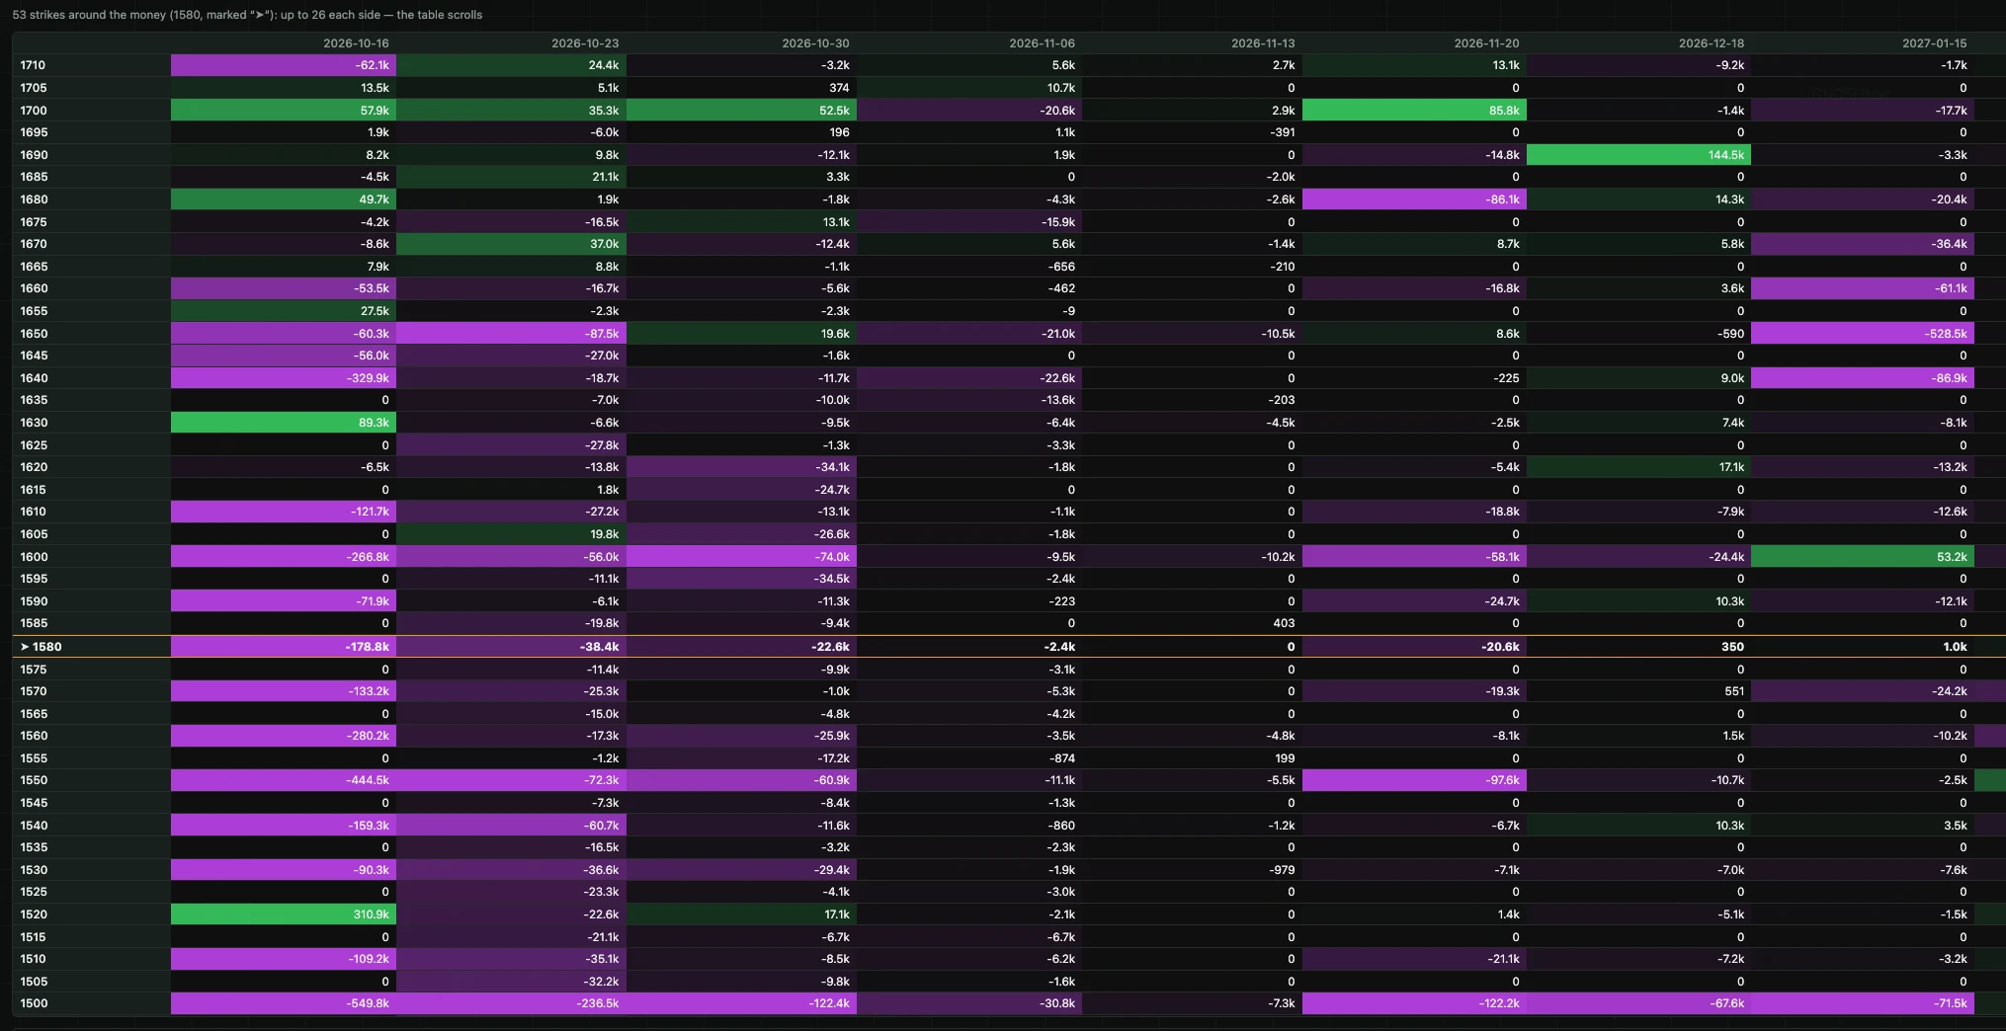2006x1031 pixels.
Task: Click the -74.0k cell in row 1600
Action: [741, 557]
